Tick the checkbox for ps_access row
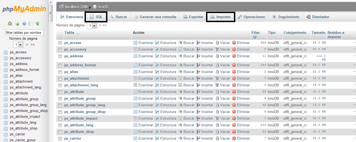 60,43
